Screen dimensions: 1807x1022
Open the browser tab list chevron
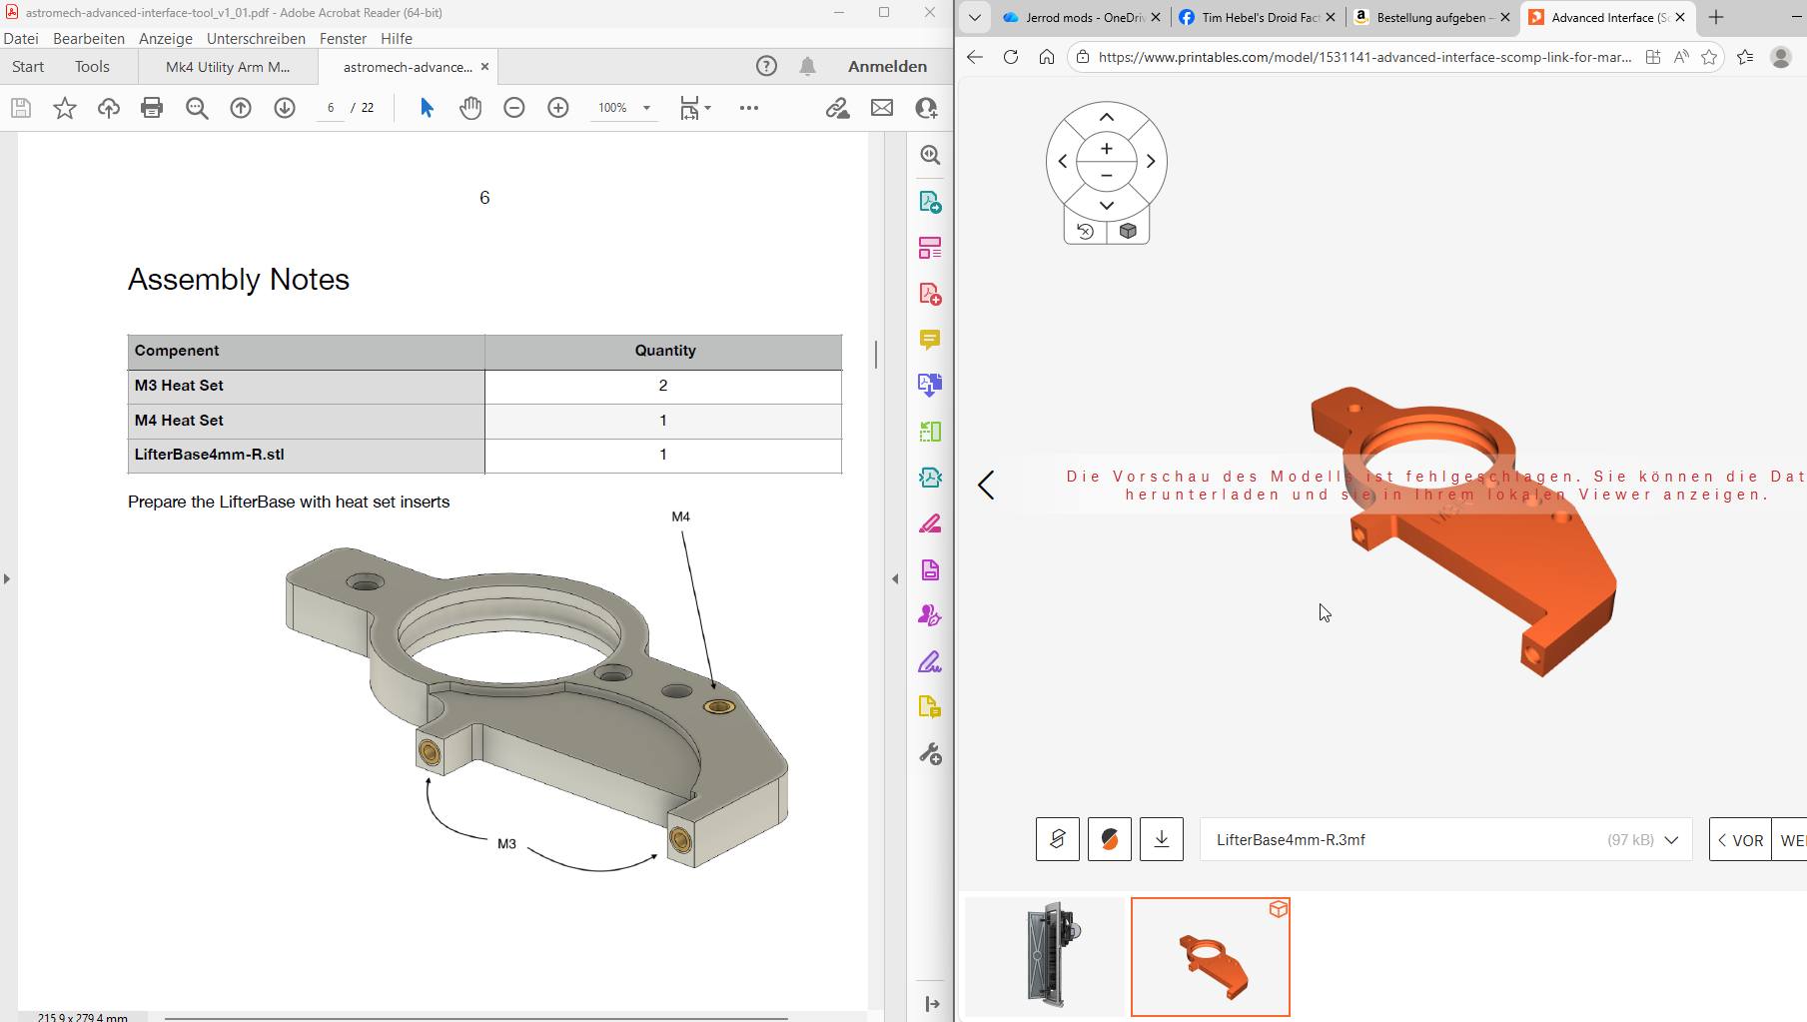974,17
